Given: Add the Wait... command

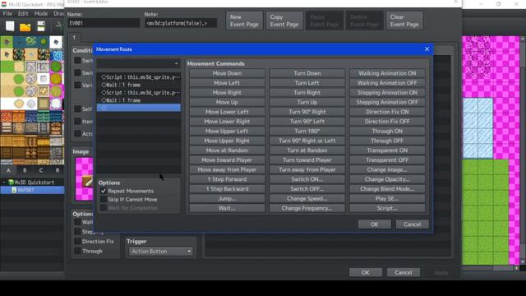Looking at the screenshot, I should [x=227, y=208].
